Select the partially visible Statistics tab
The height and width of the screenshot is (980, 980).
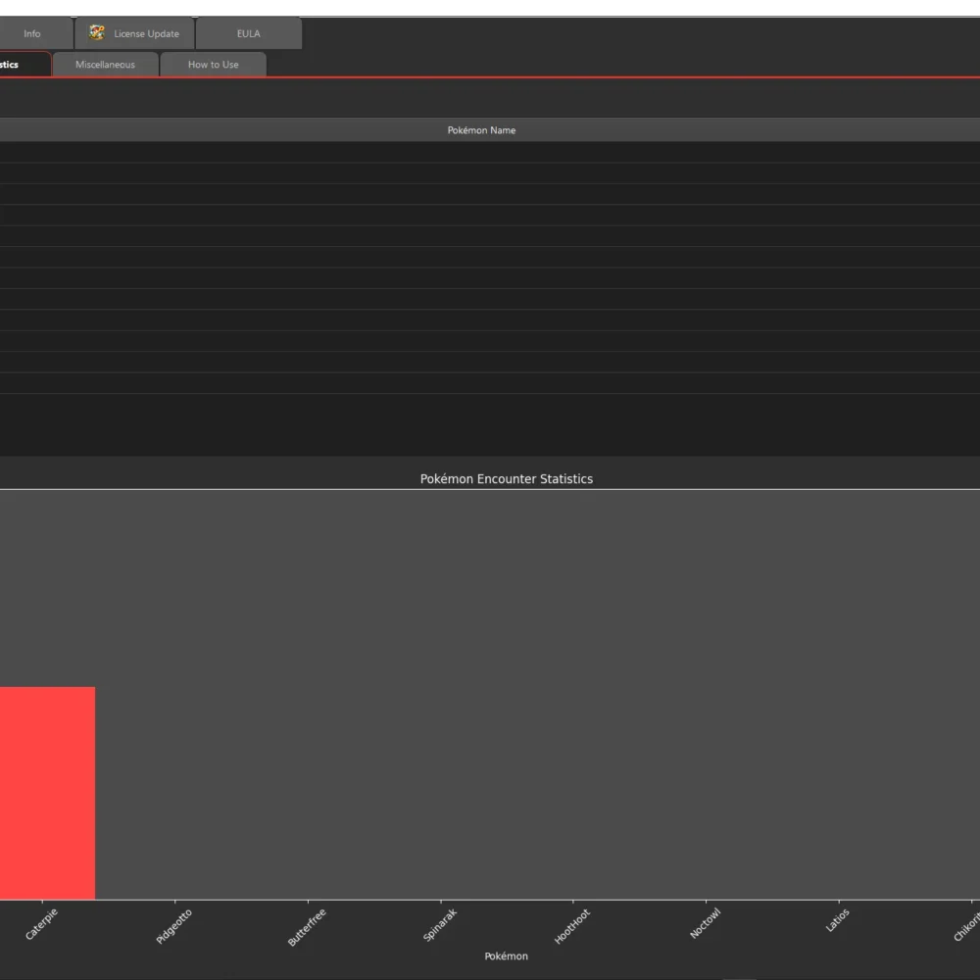click(x=24, y=65)
